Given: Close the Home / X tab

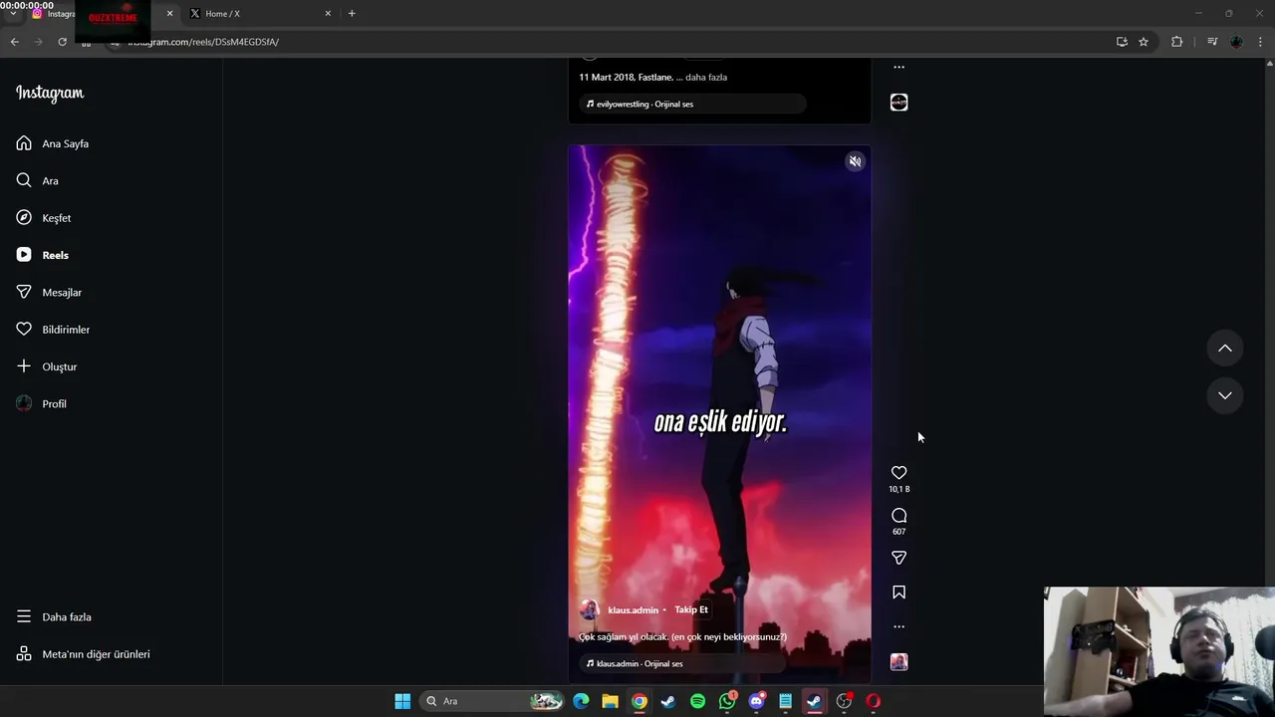Looking at the screenshot, I should pos(328,14).
